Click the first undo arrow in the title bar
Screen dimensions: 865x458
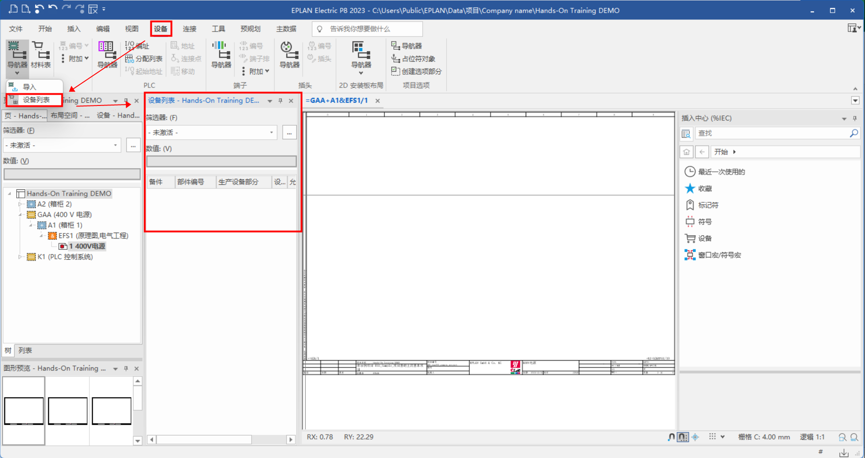(39, 9)
